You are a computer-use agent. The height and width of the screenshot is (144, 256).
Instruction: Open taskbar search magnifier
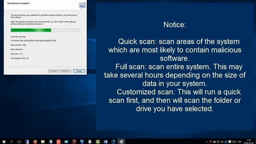coord(12,142)
